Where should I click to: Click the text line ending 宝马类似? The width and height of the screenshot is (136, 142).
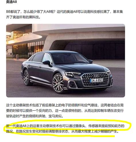pos(35,116)
